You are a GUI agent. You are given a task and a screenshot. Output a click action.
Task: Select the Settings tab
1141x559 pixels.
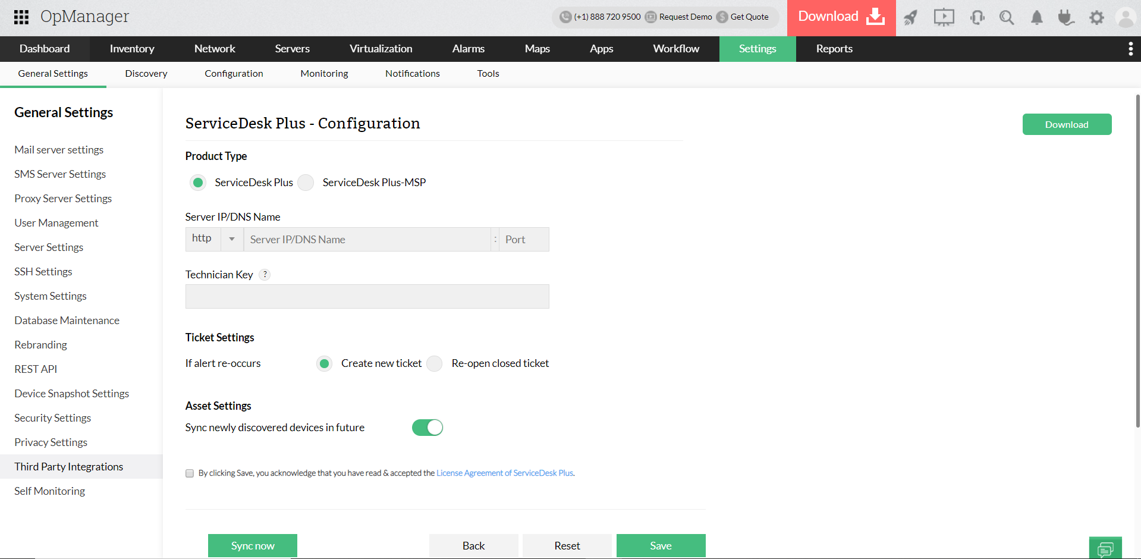[757, 49]
